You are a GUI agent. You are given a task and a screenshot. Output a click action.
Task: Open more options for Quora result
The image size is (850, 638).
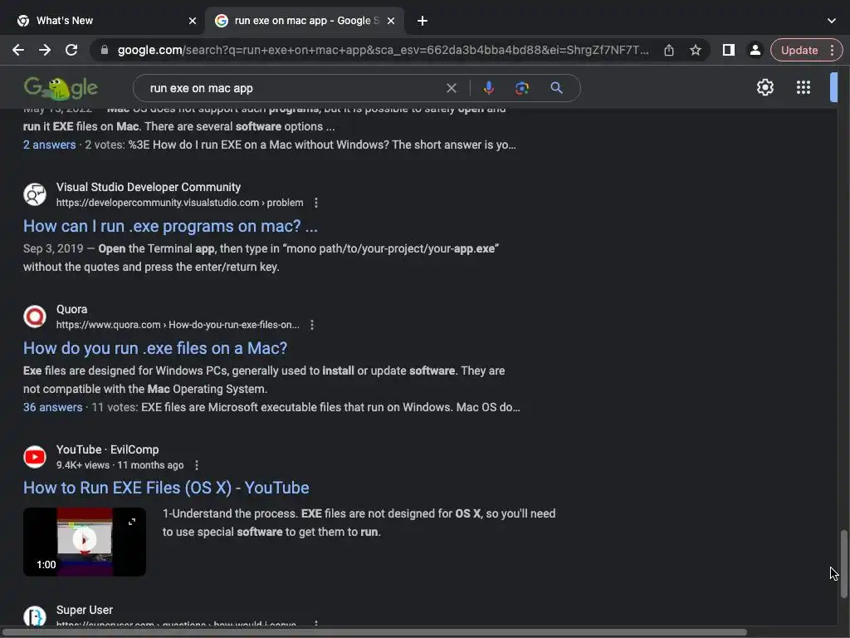[312, 325]
